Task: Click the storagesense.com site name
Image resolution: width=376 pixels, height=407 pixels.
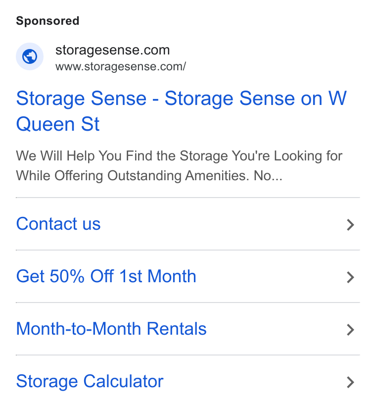Action: 112,50
